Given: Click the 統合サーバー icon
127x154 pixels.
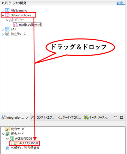Looking at the screenshot, I should (x=7, y=129).
